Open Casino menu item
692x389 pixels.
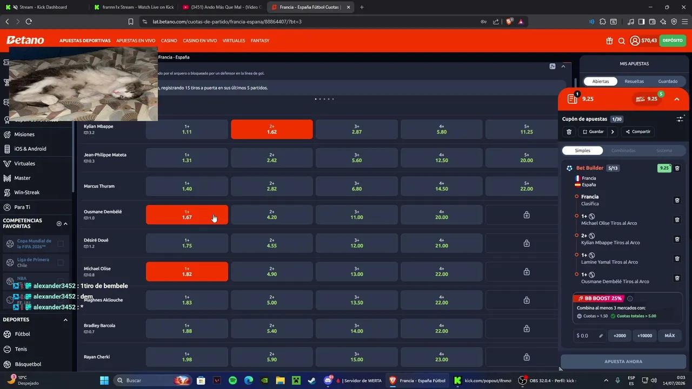[169, 41]
